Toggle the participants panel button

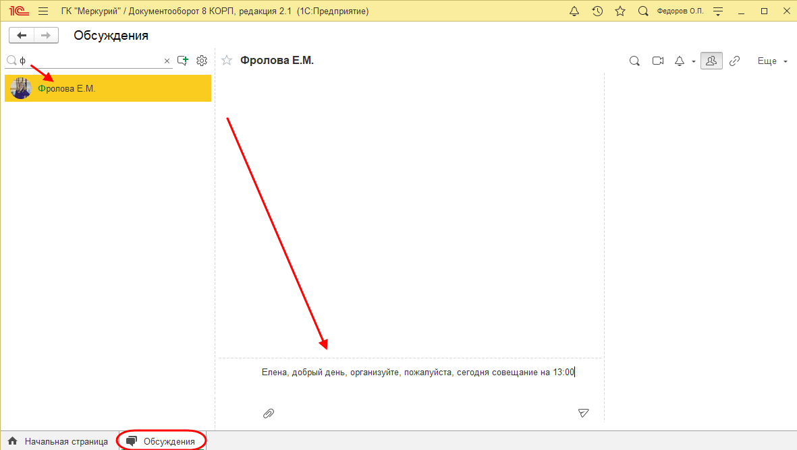[x=711, y=61]
